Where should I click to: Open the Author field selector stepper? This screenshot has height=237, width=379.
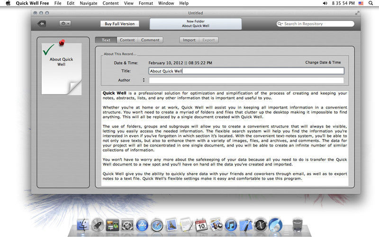click(x=144, y=80)
